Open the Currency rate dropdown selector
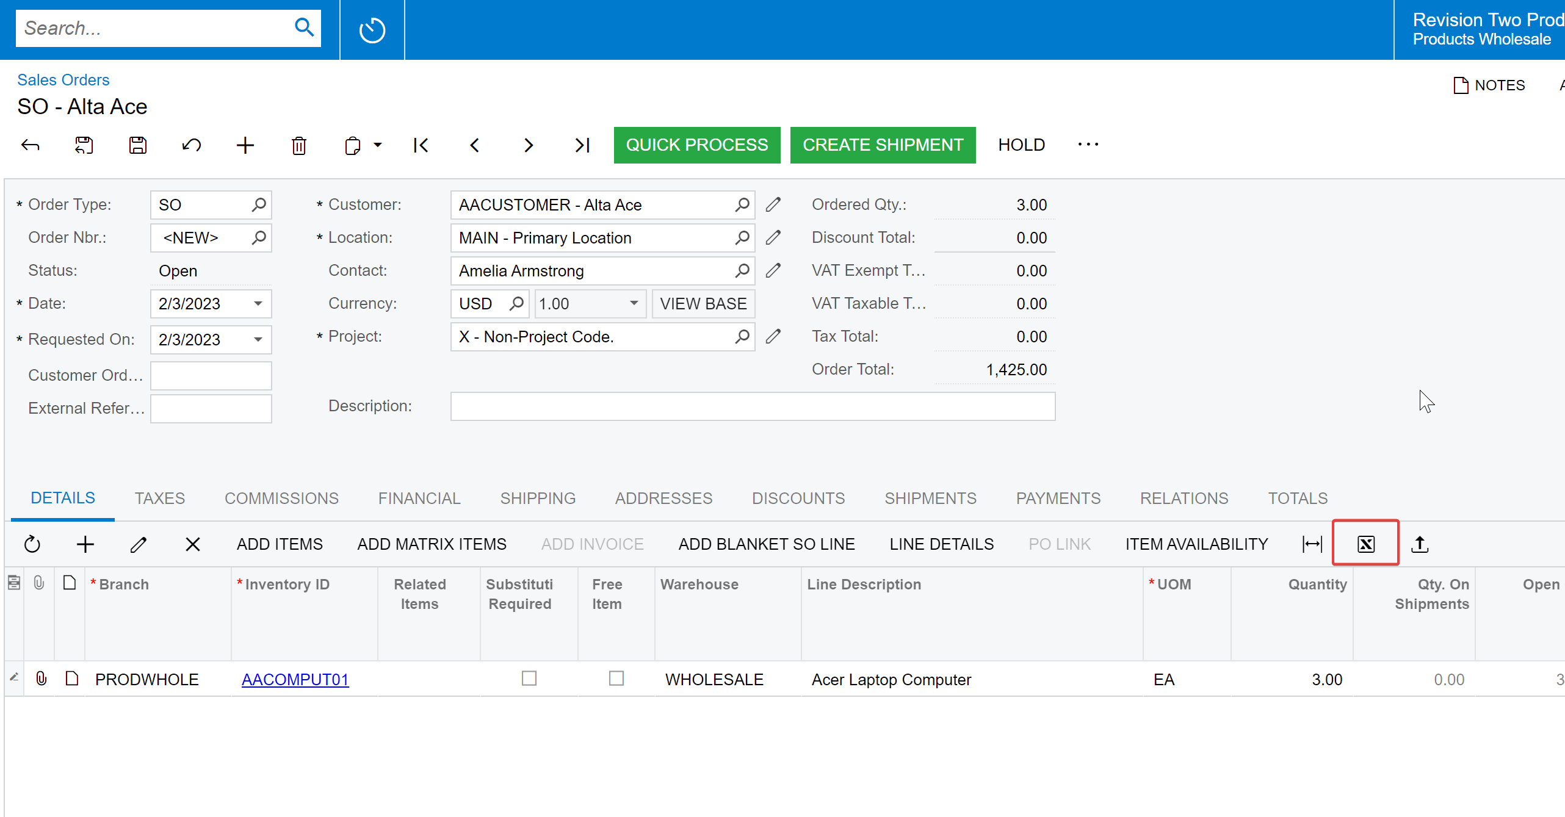 (x=632, y=303)
